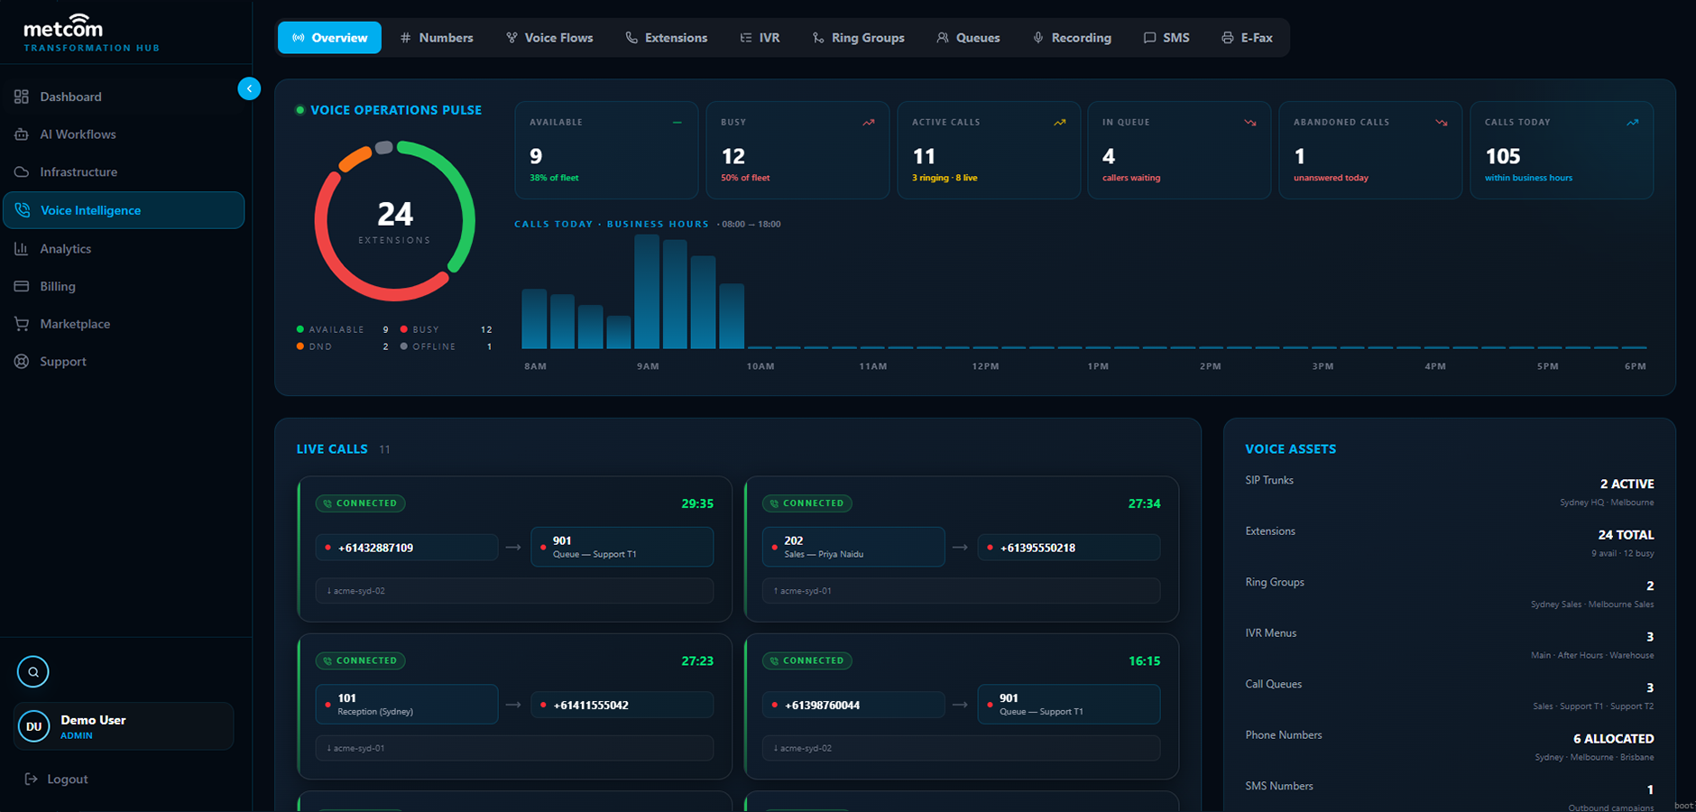Open the In Queue stat card

tap(1179, 150)
